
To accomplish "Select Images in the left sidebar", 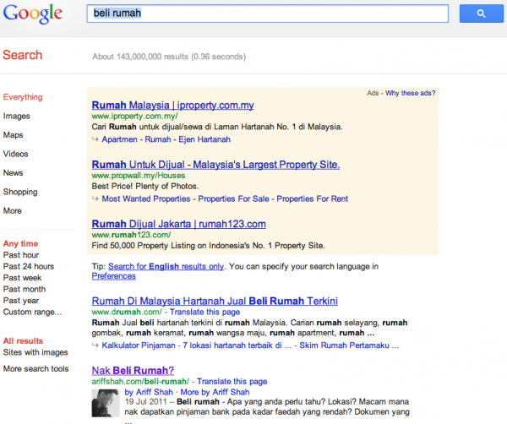I will tap(17, 116).
